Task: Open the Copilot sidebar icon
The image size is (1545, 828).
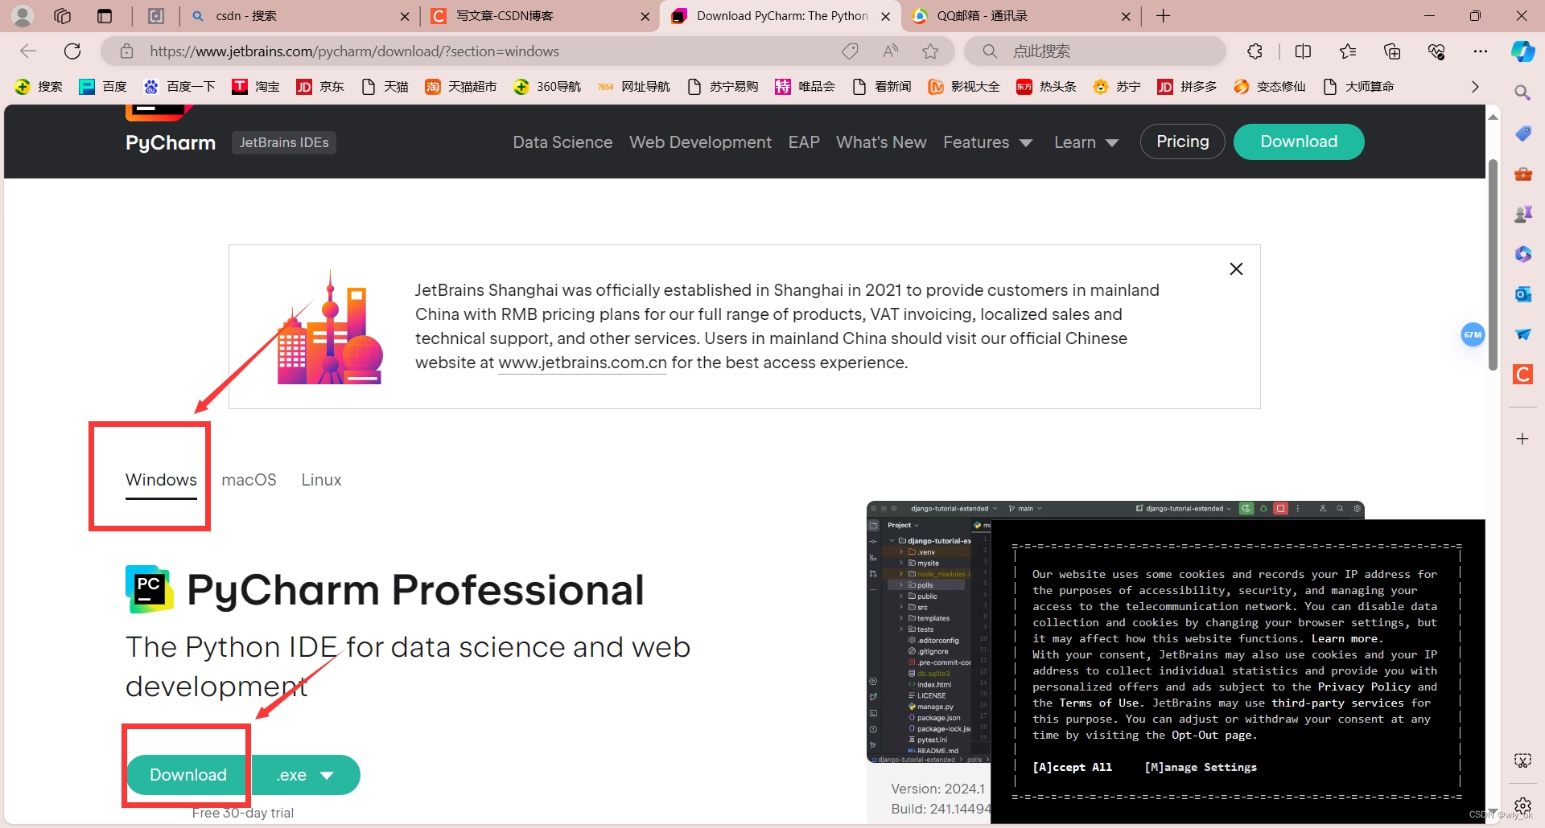Action: pyautogui.click(x=1522, y=51)
